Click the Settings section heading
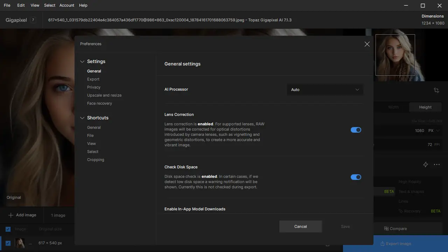Image resolution: width=448 pixels, height=252 pixels. (96, 62)
